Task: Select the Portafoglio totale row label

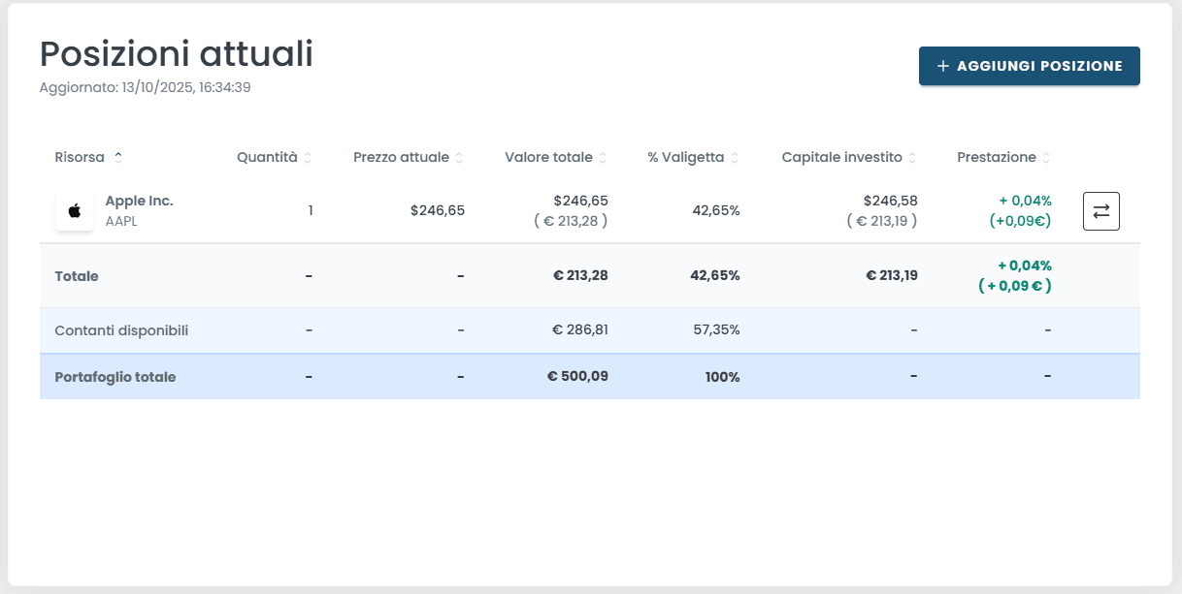Action: coord(115,377)
